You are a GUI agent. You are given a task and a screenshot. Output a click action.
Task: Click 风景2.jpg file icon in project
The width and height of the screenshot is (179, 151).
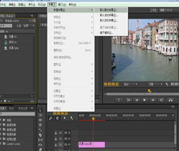pyautogui.click(x=6, y=48)
